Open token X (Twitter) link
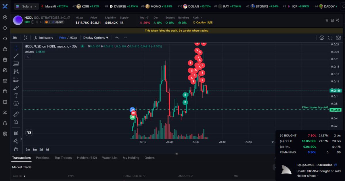 click(x=37, y=22)
